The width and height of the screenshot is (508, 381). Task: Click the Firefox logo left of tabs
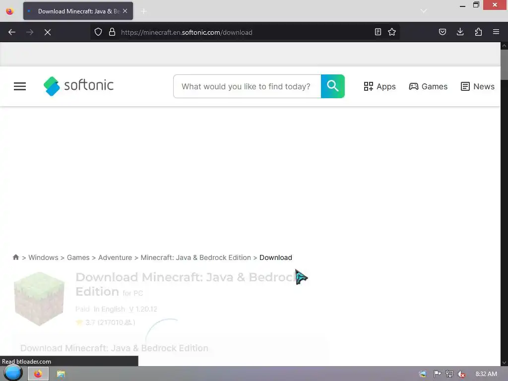10,11
